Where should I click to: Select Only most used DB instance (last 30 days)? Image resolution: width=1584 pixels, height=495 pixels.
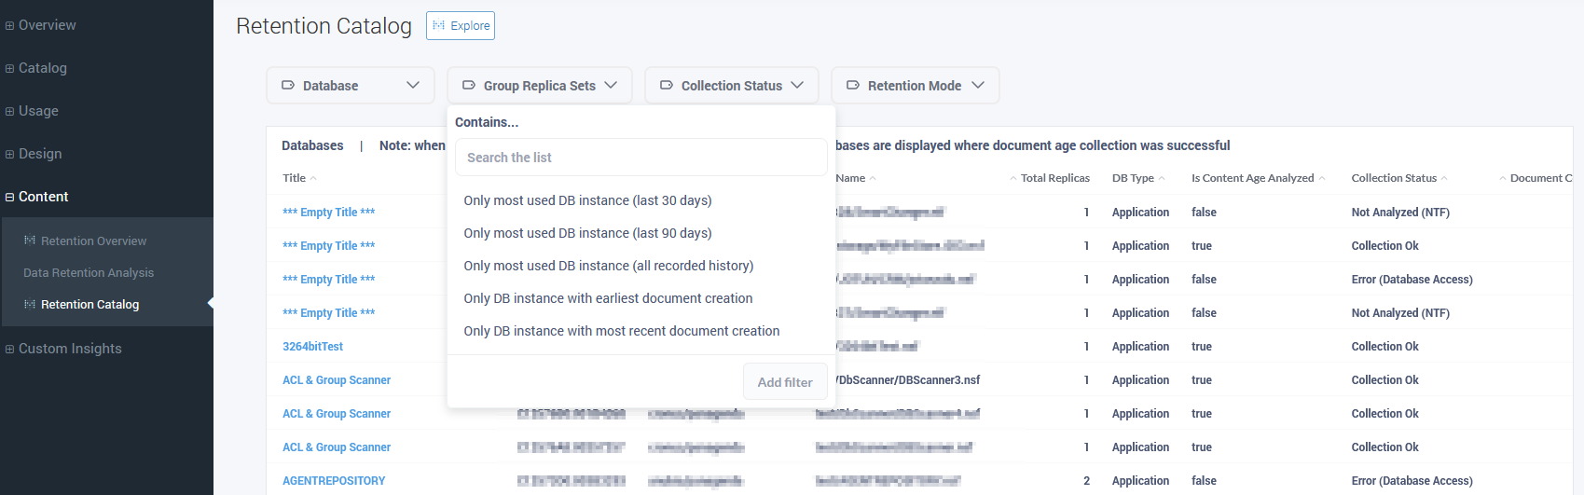[x=587, y=200]
